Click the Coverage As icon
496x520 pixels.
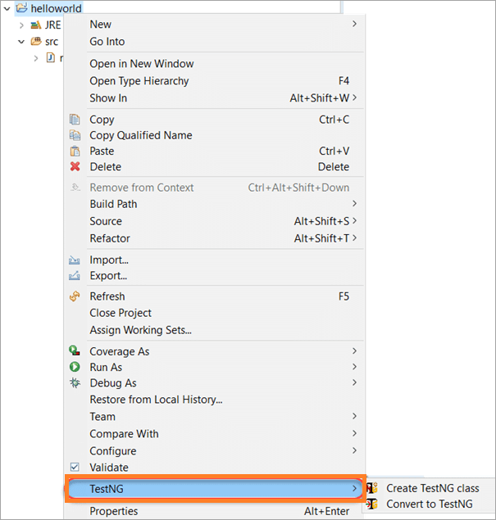point(75,351)
